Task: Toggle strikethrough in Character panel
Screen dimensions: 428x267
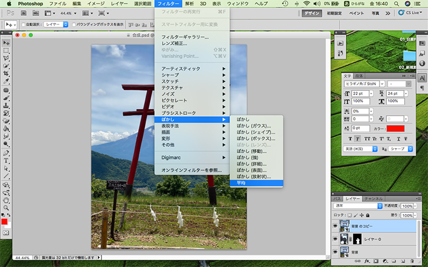Action: pos(406,139)
